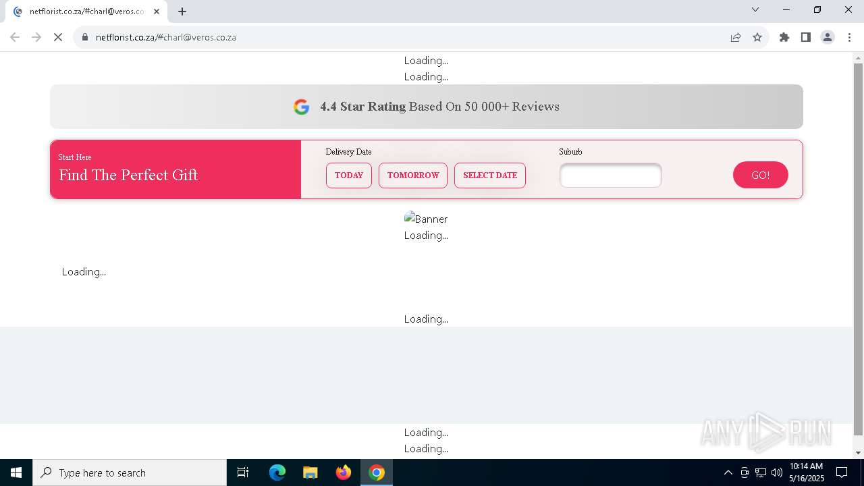Click Delivery Date label
The height and width of the screenshot is (486, 864).
point(349,152)
